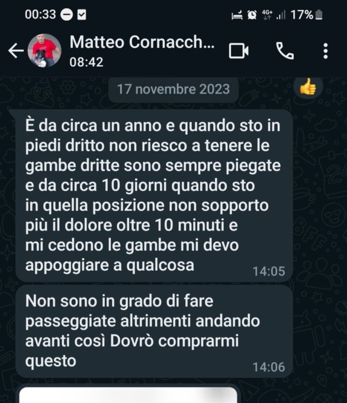Tap the 14:06 message timestamp
The image size is (347, 403).
click(269, 367)
